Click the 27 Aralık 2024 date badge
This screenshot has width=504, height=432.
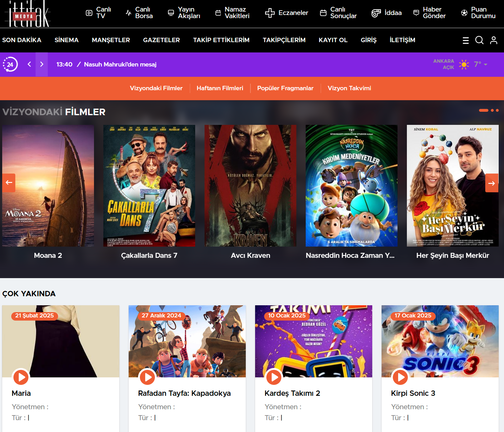point(161,316)
